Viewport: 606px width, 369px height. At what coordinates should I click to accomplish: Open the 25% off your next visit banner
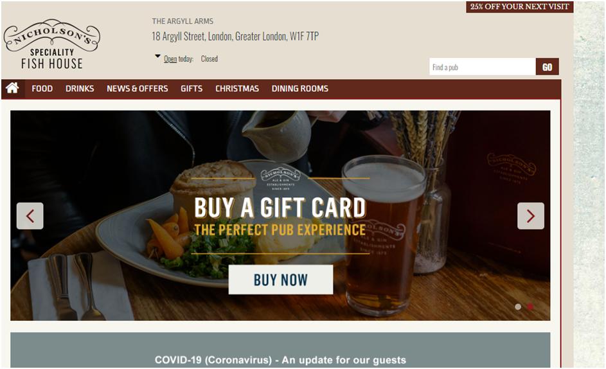tap(519, 6)
